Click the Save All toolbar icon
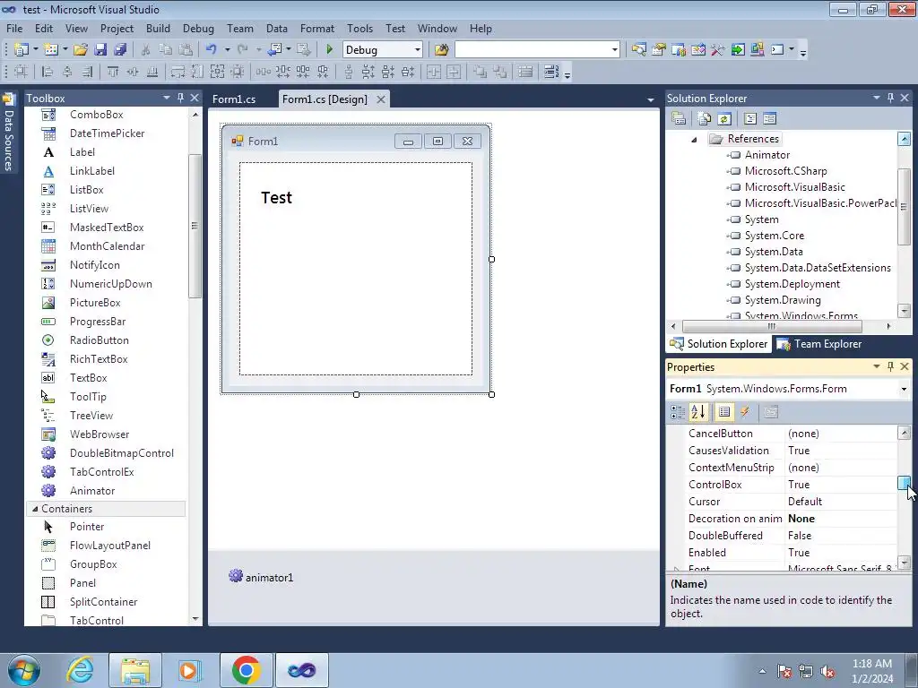This screenshot has width=918, height=688. coord(120,50)
